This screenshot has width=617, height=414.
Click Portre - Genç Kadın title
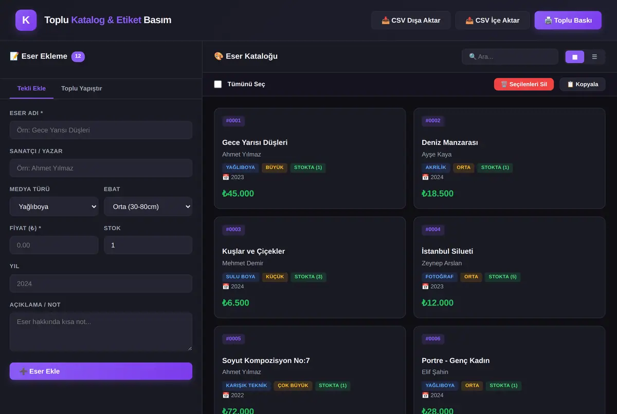point(456,360)
